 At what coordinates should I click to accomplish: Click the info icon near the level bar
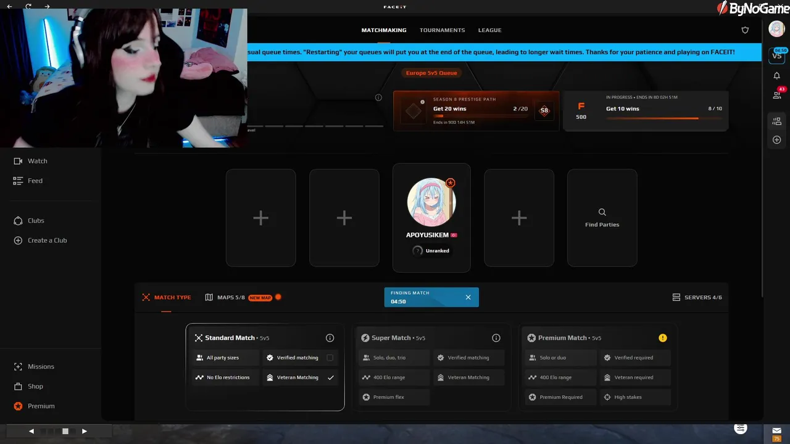coord(378,97)
